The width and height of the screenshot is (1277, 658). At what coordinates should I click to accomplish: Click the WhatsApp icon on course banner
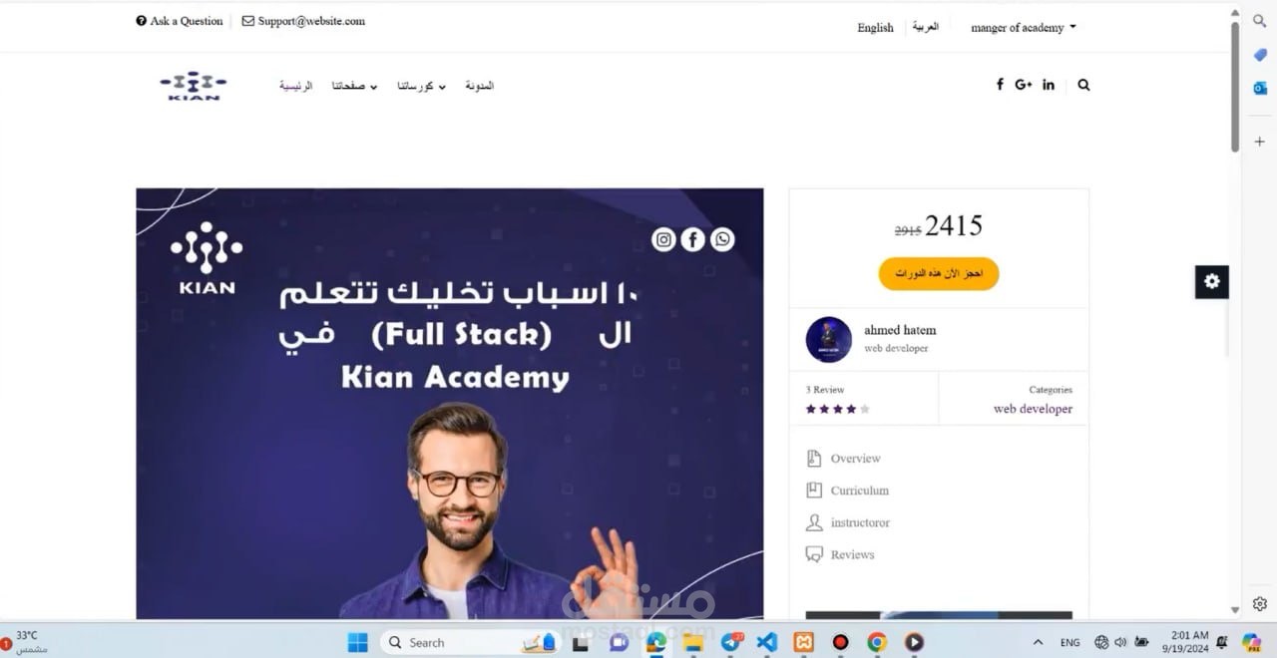(722, 239)
